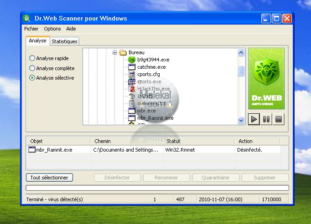Click the mbr_Ramnit.exe icon in results list
Screen dimensions: 311x224
click(x=32, y=149)
